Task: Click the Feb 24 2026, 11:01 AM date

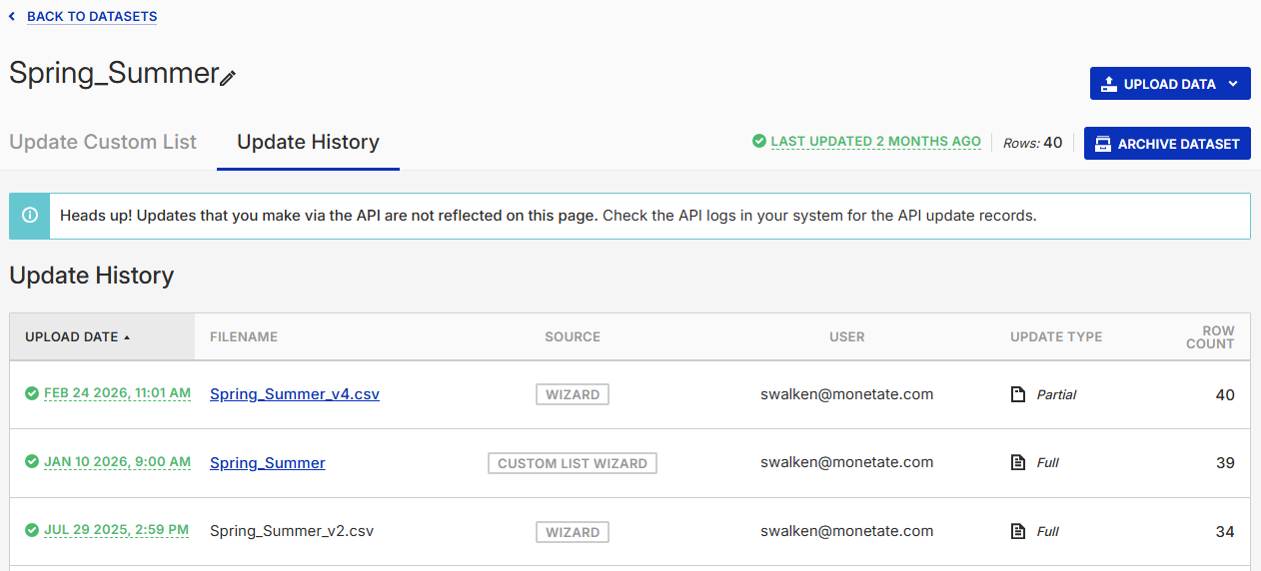Action: pyautogui.click(x=117, y=393)
